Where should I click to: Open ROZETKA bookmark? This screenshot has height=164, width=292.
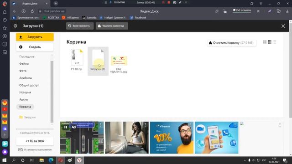tap(51, 18)
